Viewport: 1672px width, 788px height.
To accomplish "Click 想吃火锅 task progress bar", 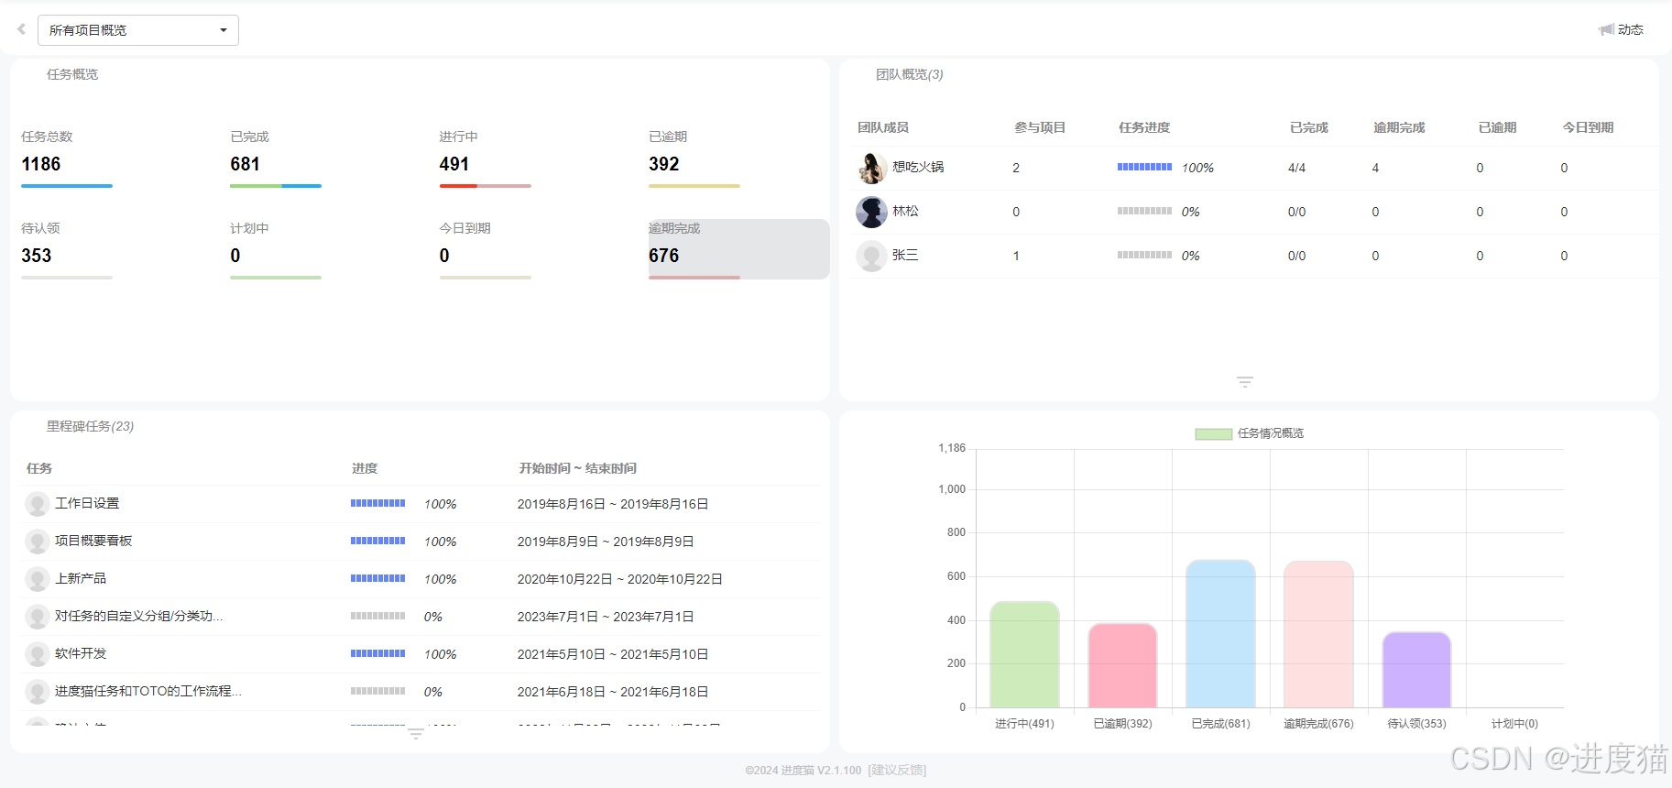I will [1144, 167].
